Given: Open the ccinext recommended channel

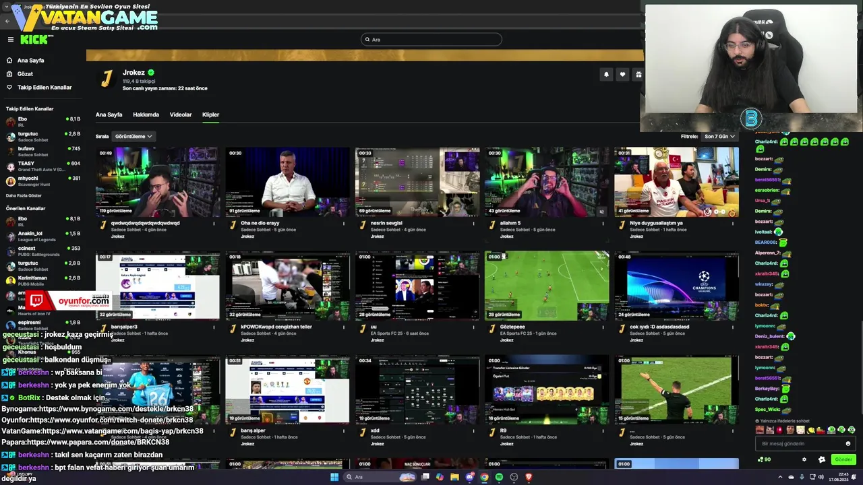Looking at the screenshot, I should [42, 251].
